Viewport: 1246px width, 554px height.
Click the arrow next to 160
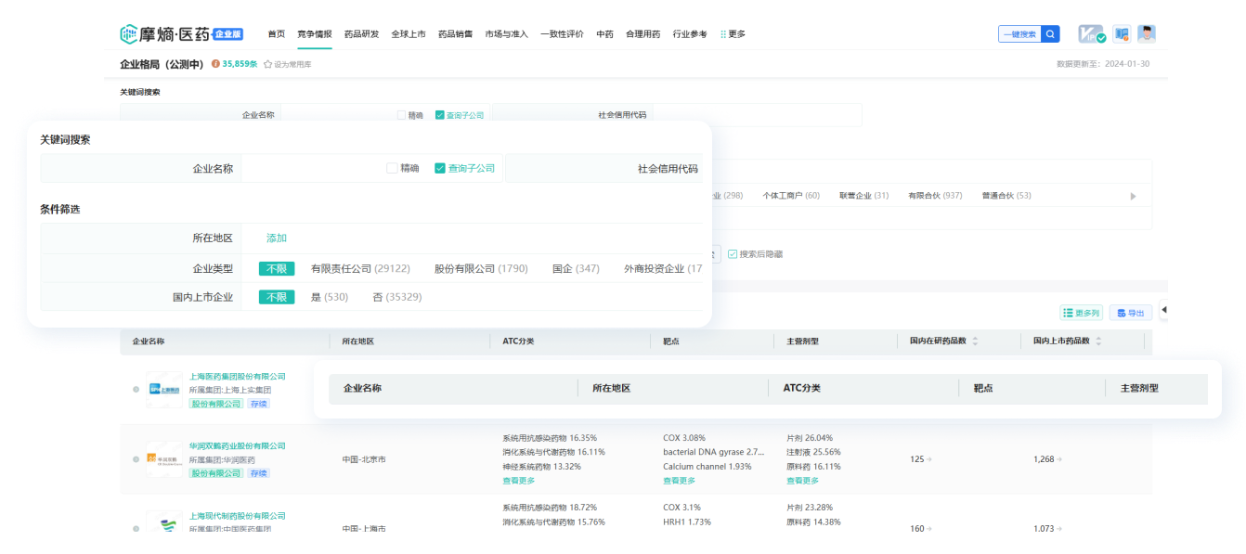pyautogui.click(x=929, y=529)
